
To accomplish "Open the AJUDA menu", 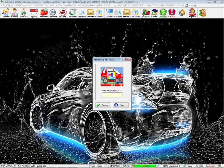I will click(181, 5).
